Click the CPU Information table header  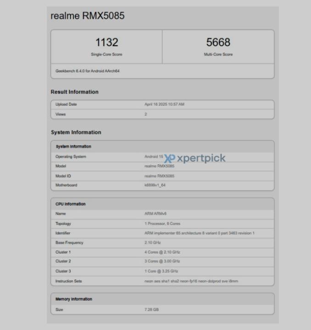(x=71, y=204)
